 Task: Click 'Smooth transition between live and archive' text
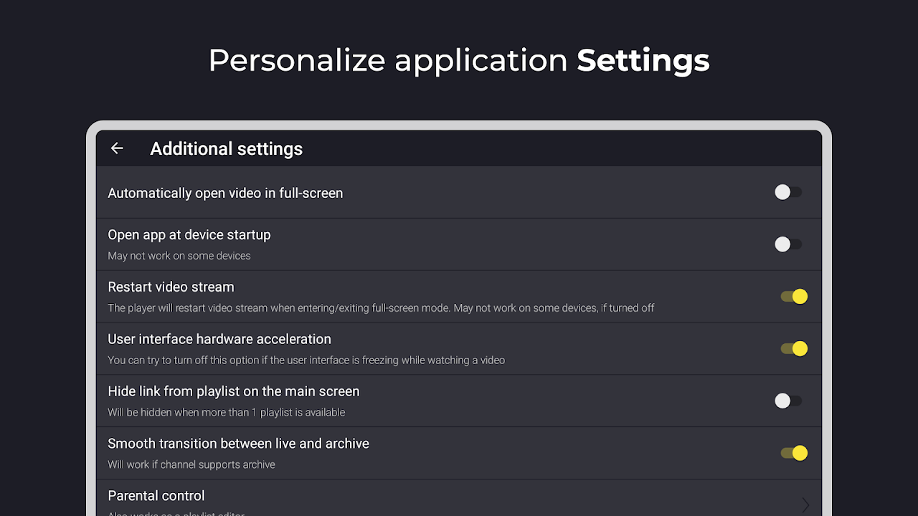[238, 444]
